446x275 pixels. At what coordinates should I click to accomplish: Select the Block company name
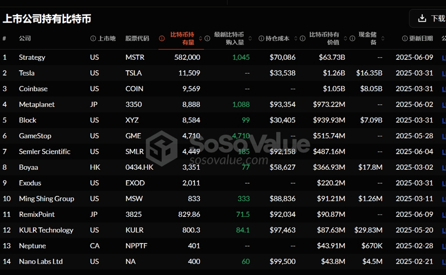[x=27, y=120]
